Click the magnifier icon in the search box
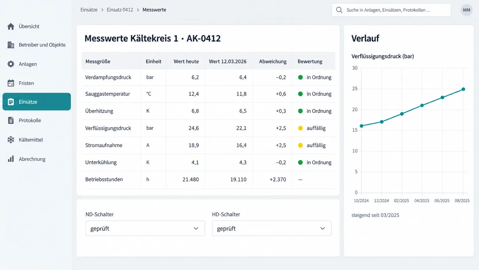Screen dimensions: 479x270 point(339,10)
